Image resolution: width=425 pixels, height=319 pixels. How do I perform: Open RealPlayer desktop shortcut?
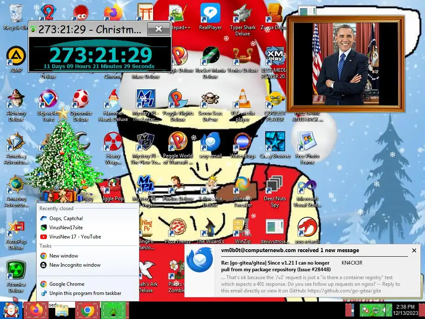tap(210, 17)
